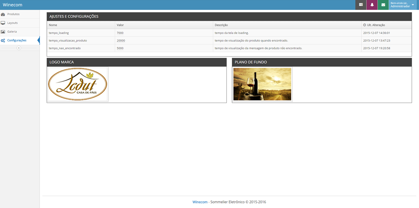Click the Layouts monitor icon
The width and height of the screenshot is (419, 208).
3,23
